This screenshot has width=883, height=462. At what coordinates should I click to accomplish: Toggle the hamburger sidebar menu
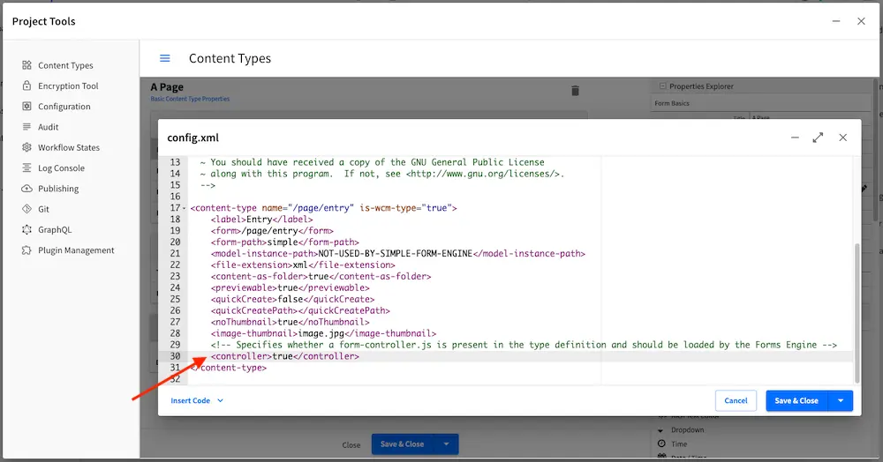tap(165, 58)
